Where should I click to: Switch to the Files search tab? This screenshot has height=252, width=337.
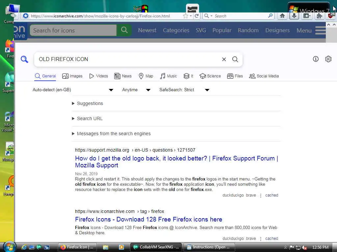point(235,76)
